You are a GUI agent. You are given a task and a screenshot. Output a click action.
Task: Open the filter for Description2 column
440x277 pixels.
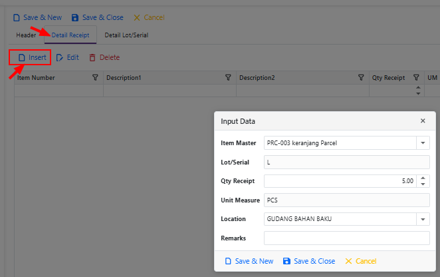[x=361, y=78]
